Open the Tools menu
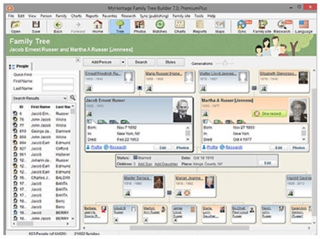This screenshot has width=320, height=239. 199,16
